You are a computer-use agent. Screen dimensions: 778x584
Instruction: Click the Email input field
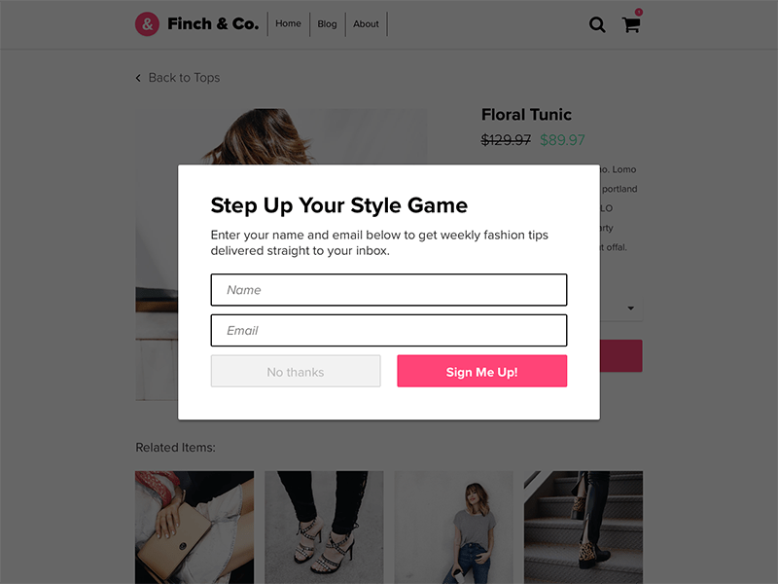(x=389, y=331)
